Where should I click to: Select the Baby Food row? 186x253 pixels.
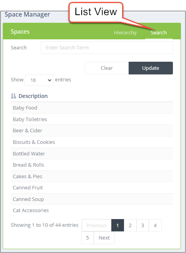(x=92, y=108)
